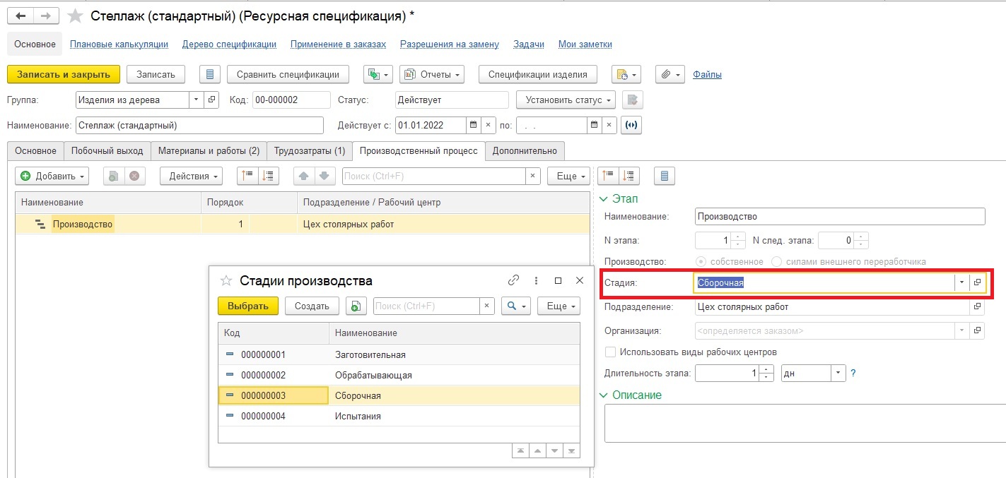Expand all stages in the list
This screenshot has width=1006, height=478.
pos(269,176)
